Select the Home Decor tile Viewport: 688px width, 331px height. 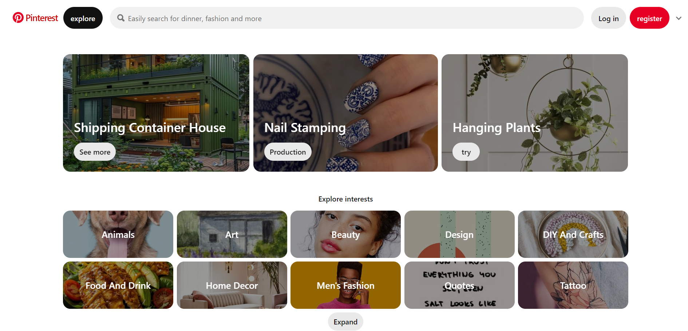(232, 285)
